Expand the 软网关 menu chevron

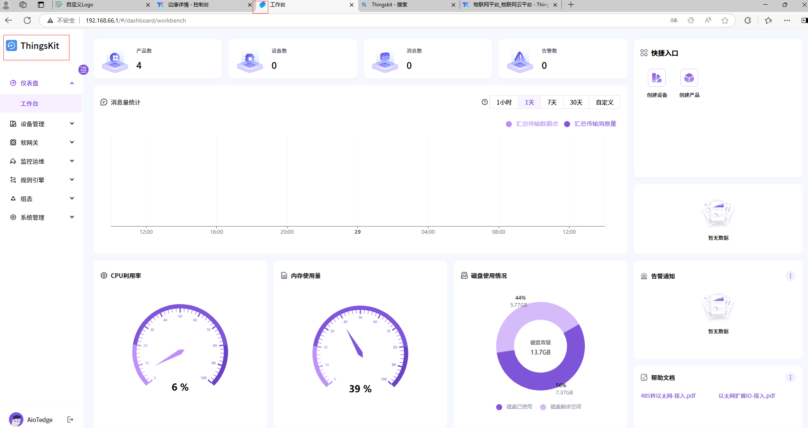coord(72,142)
